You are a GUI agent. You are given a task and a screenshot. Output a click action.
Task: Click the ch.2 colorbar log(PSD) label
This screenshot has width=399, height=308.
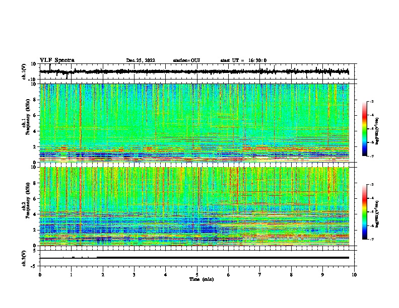377,214
